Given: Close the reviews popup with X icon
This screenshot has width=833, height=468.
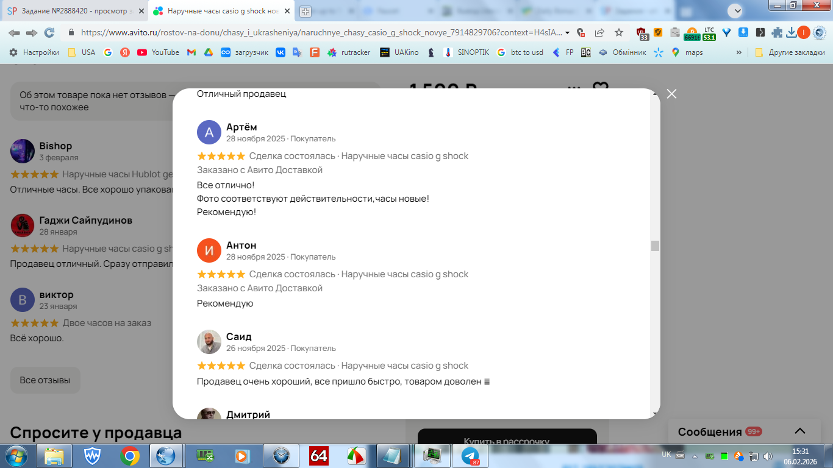Looking at the screenshot, I should click(671, 94).
